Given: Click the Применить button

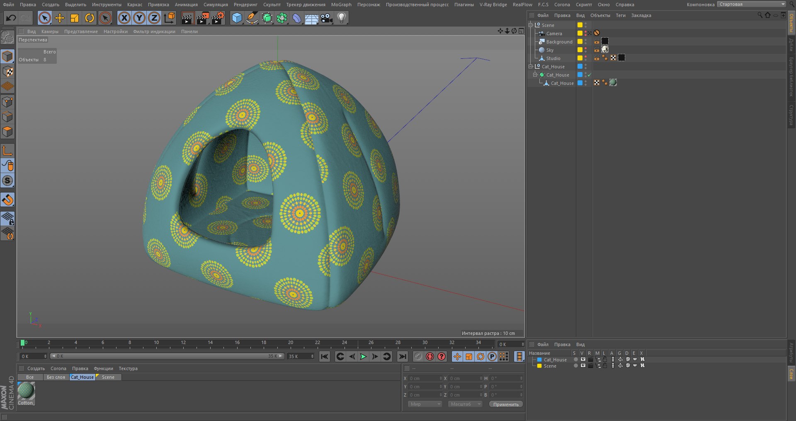Looking at the screenshot, I should click(505, 404).
